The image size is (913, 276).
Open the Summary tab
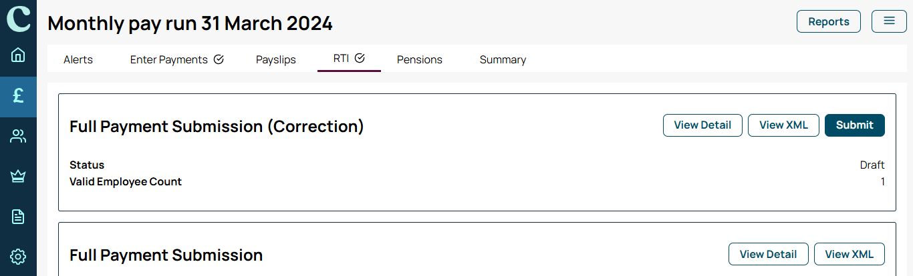pos(503,59)
